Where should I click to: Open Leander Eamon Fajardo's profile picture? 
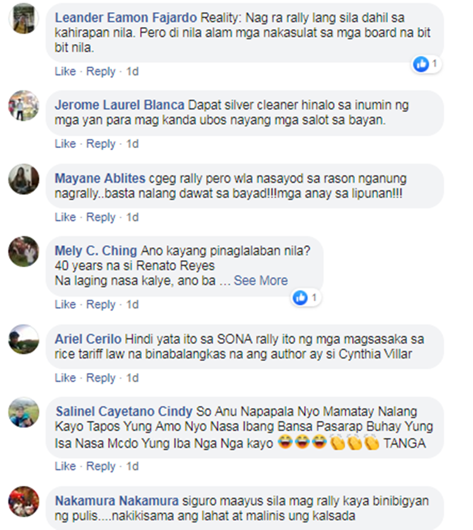coord(24,18)
